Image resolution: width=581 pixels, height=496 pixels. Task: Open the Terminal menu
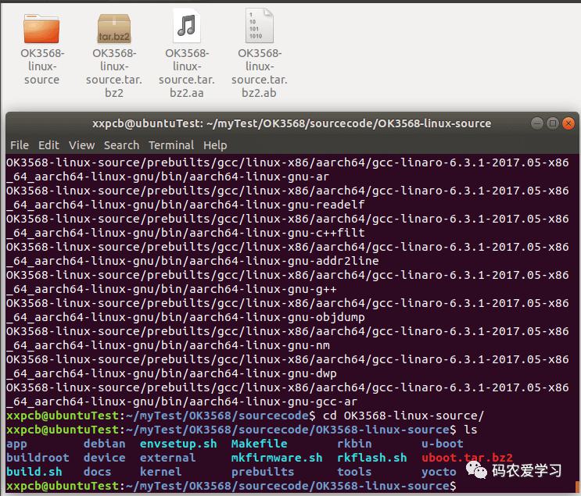171,145
